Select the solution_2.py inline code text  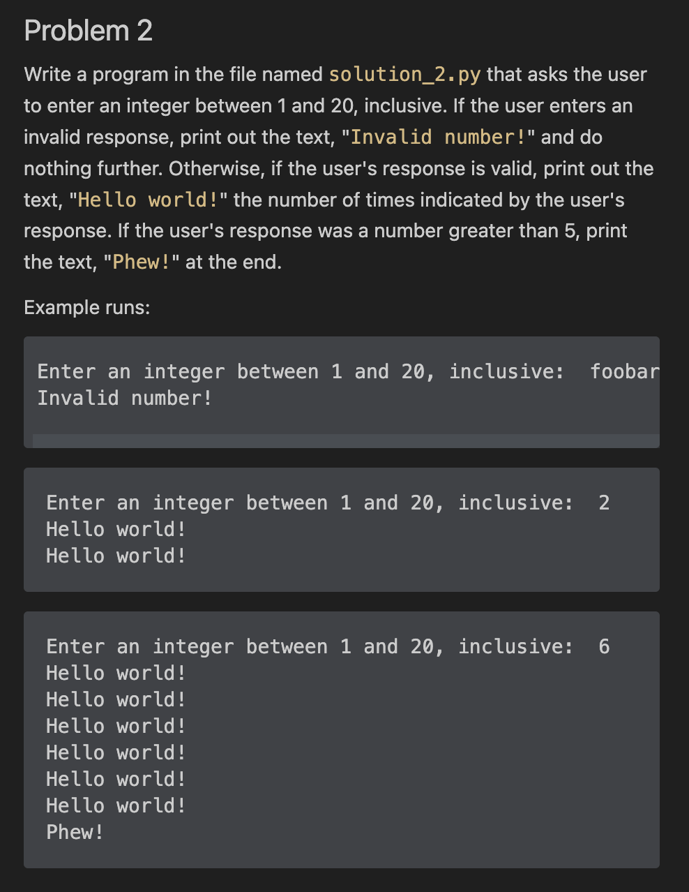404,74
